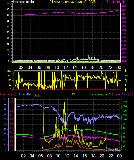Click 25 on the windspeed axis
Screen dimensions: 134x160
pyautogui.click(x=8, y=33)
